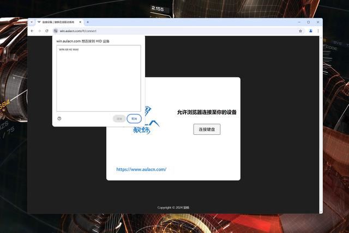Viewport: 349px width, 233px height.
Task: Open the browser three-dot menu
Action: coord(318,31)
